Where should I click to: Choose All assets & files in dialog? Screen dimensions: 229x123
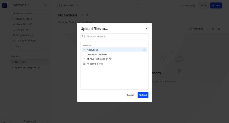[x=95, y=64]
